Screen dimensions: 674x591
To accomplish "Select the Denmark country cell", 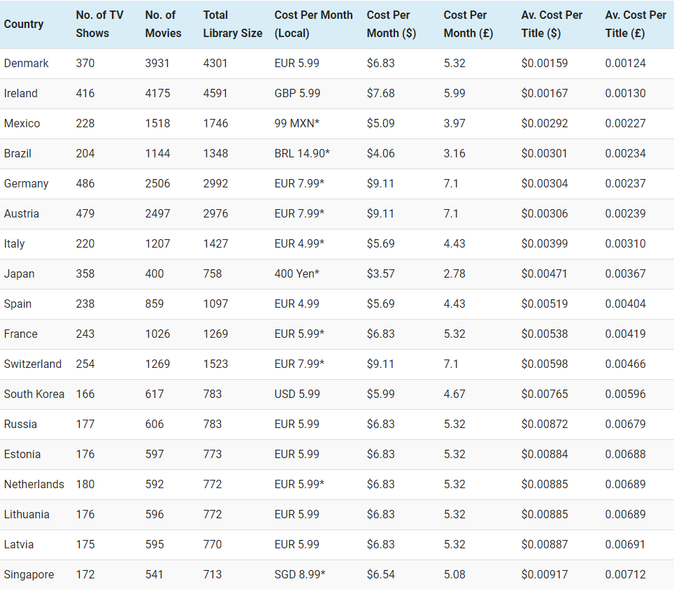I will pyautogui.click(x=27, y=63).
